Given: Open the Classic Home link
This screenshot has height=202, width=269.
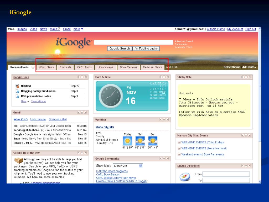Looking at the screenshot, I should (x=216, y=29).
